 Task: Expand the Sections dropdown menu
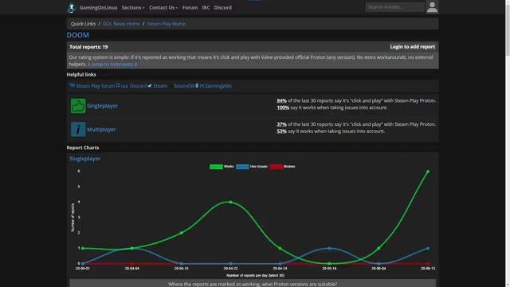(133, 7)
